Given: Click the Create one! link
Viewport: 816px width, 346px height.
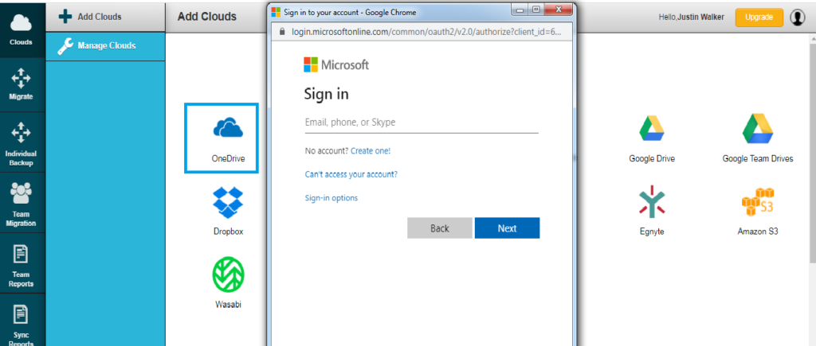Looking at the screenshot, I should pyautogui.click(x=371, y=150).
